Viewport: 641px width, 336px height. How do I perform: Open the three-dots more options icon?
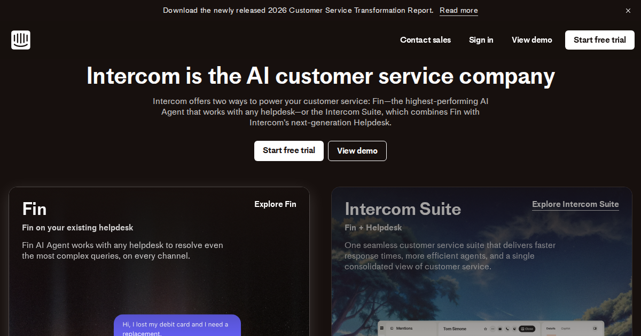[x=493, y=329]
